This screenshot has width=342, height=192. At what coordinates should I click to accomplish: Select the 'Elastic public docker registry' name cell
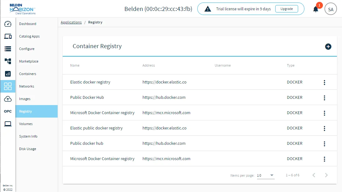[x=96, y=128]
